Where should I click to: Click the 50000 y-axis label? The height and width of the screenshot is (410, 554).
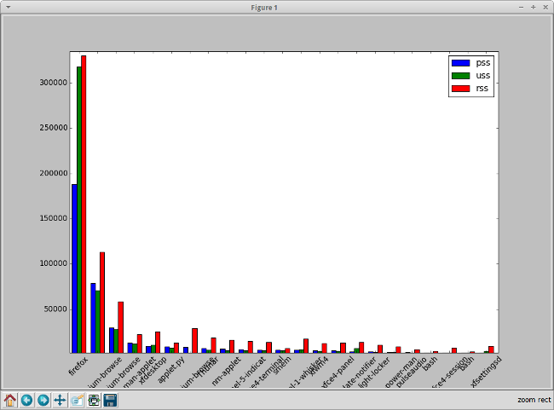point(55,309)
